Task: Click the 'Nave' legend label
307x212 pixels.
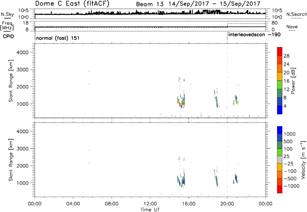Action: [292, 26]
